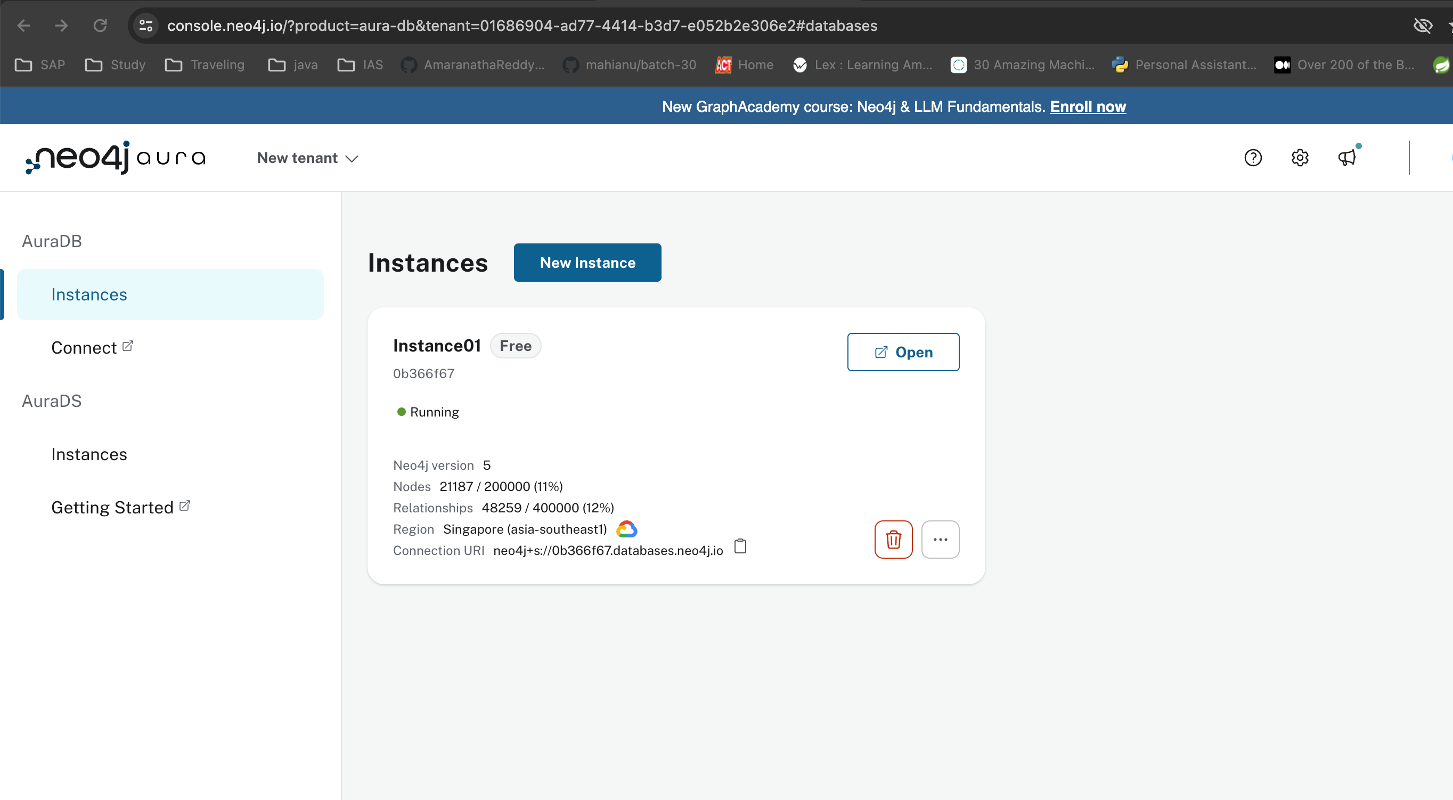Viewport: 1453px width, 800px height.
Task: Open the Traveling bookmarks folder
Action: [205, 65]
